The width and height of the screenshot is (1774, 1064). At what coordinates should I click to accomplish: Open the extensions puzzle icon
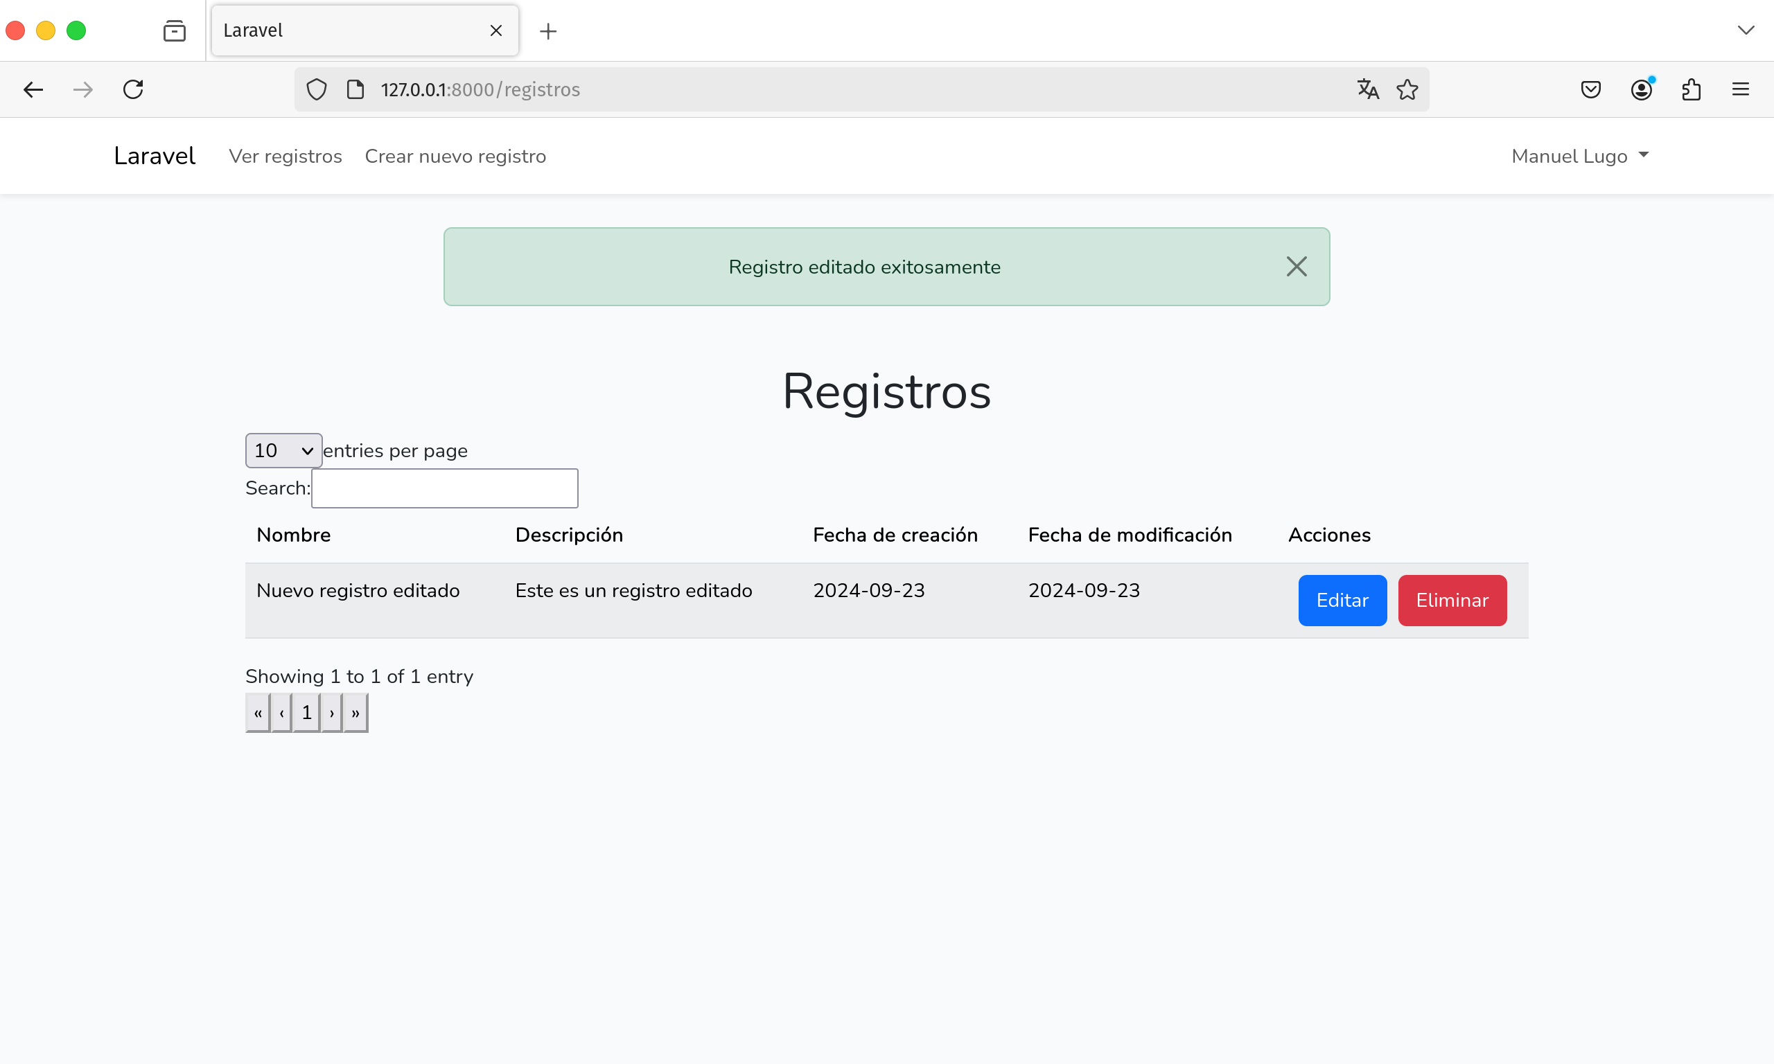[1691, 89]
